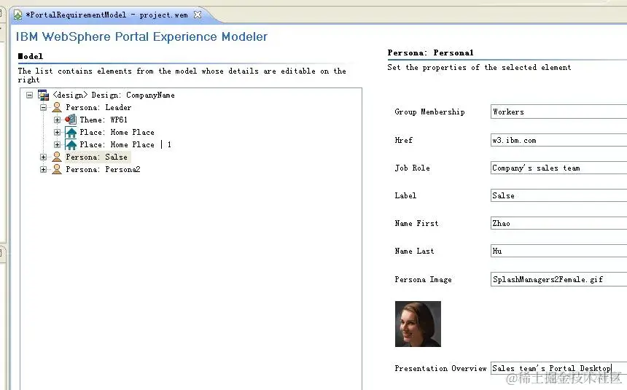Click the Model section heading
Screen dimensions: 627x390
point(31,56)
